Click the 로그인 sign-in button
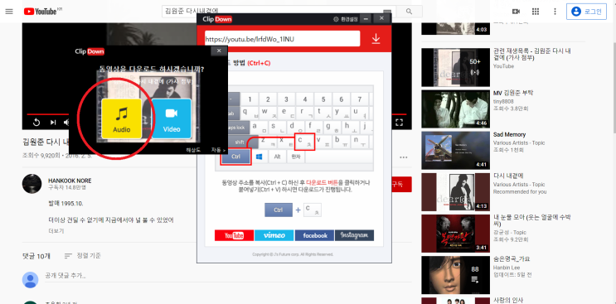This screenshot has height=304, width=616. pyautogui.click(x=586, y=12)
